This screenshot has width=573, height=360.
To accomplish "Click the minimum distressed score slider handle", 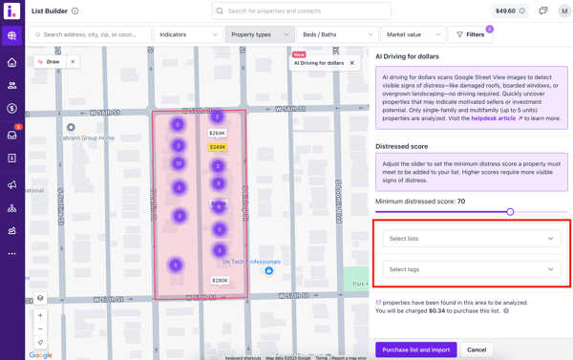I will 510,212.
